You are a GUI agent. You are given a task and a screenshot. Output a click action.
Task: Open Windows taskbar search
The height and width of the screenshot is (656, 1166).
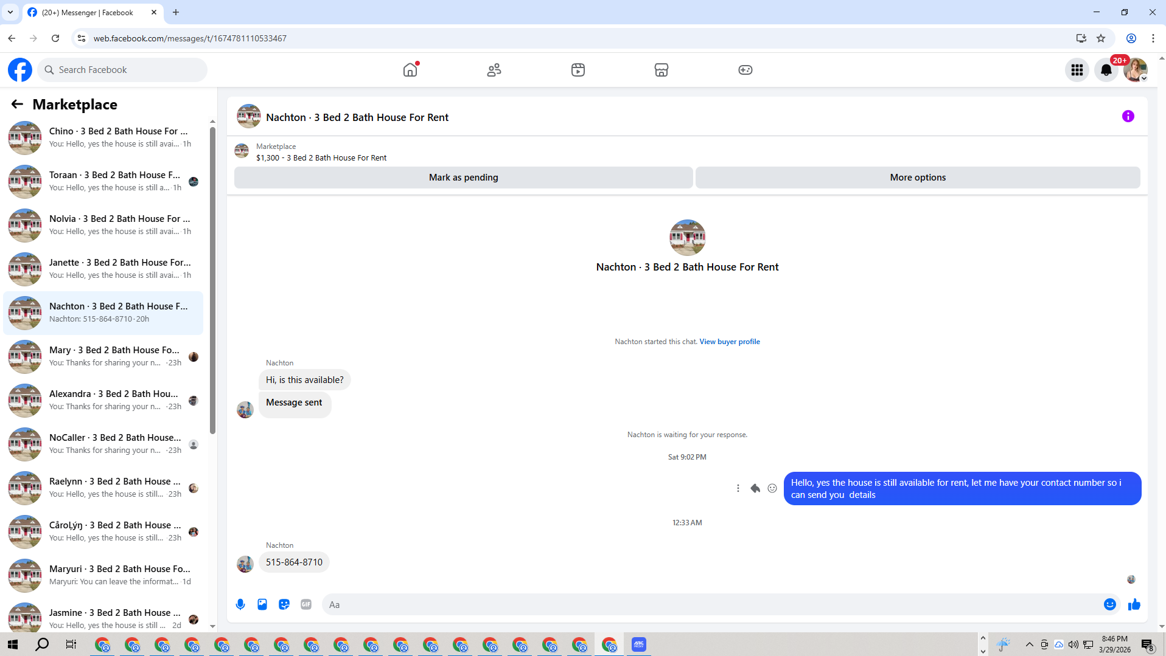pyautogui.click(x=42, y=644)
